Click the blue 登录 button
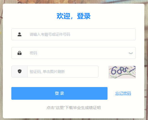 [x=59, y=93]
